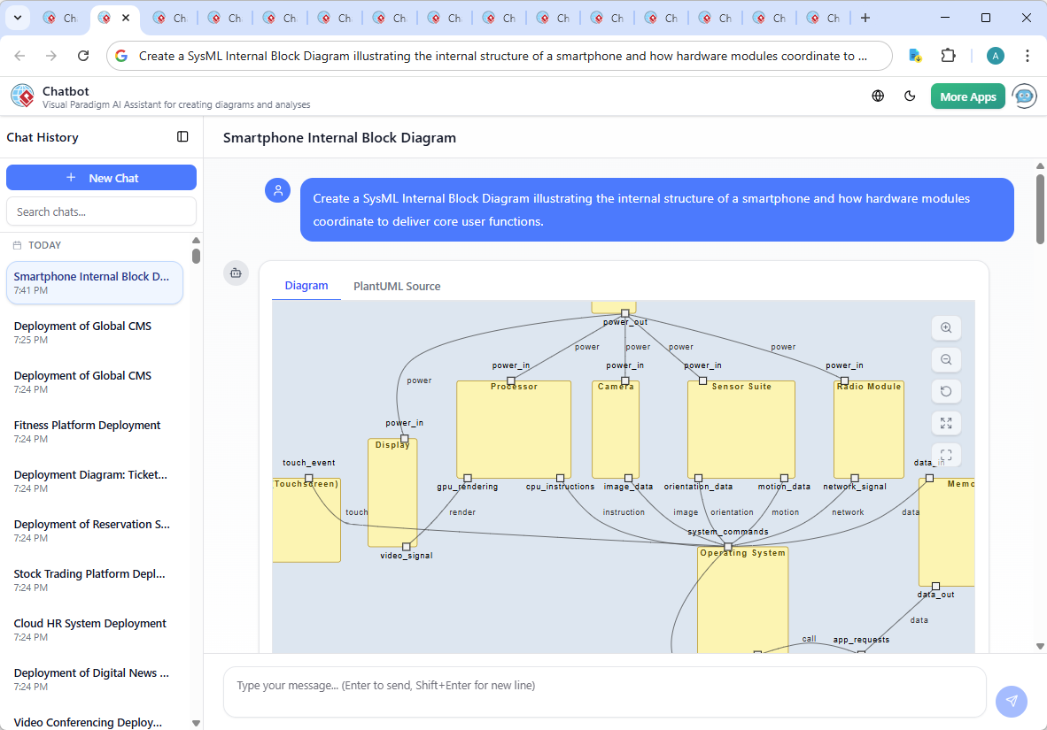Image resolution: width=1047 pixels, height=730 pixels.
Task: Open Chrome's three-dot menu
Action: click(x=1027, y=55)
